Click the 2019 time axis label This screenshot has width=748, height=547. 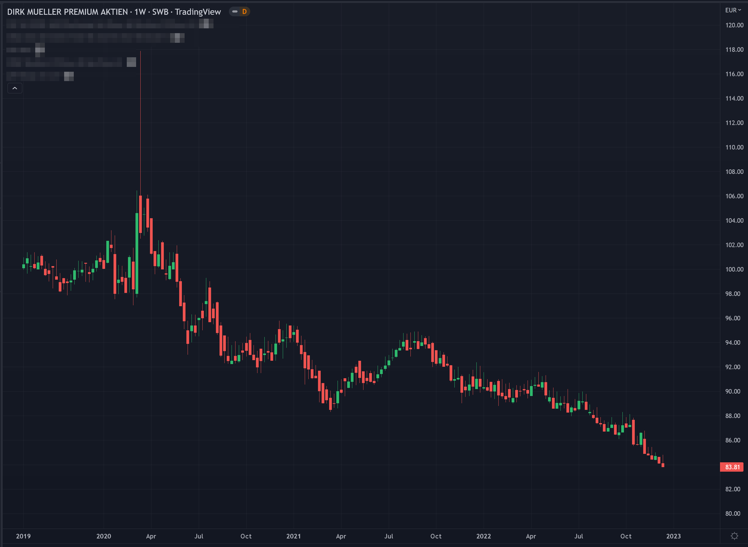pos(23,536)
